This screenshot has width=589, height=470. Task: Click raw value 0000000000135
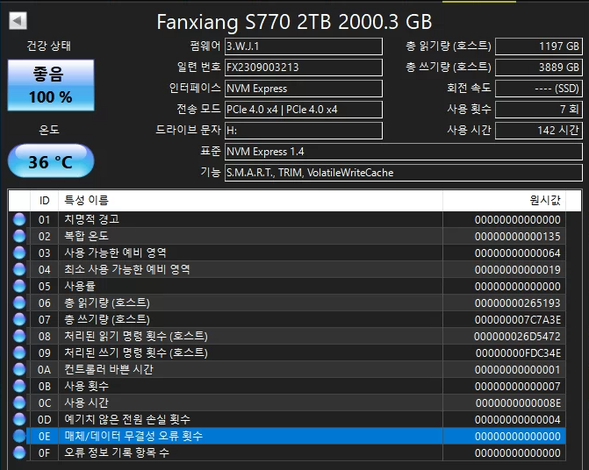coord(518,236)
